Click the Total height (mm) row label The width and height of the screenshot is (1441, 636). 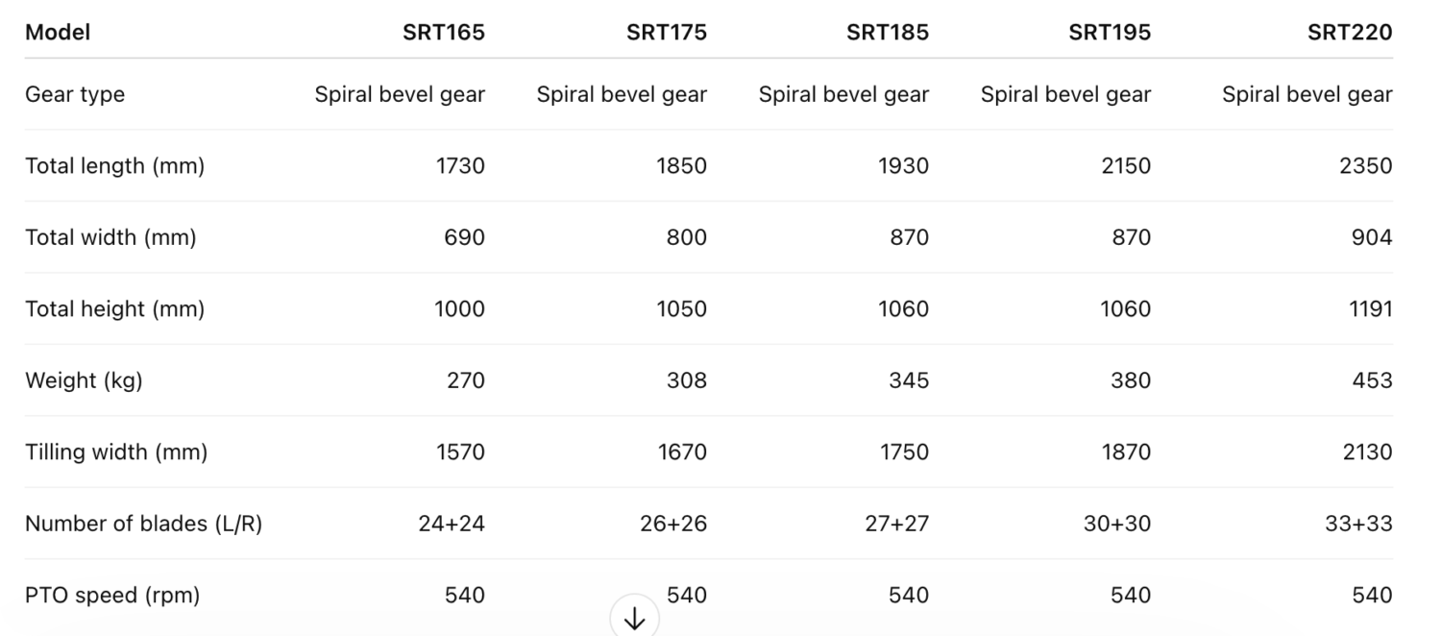pos(114,309)
